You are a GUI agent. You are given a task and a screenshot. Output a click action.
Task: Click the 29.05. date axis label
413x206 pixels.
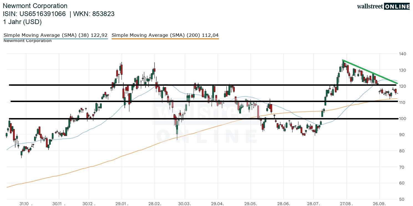click(x=251, y=204)
